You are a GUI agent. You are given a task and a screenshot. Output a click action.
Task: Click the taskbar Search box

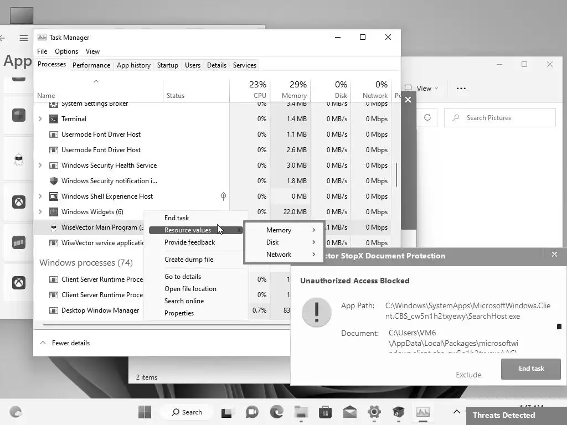tap(187, 412)
